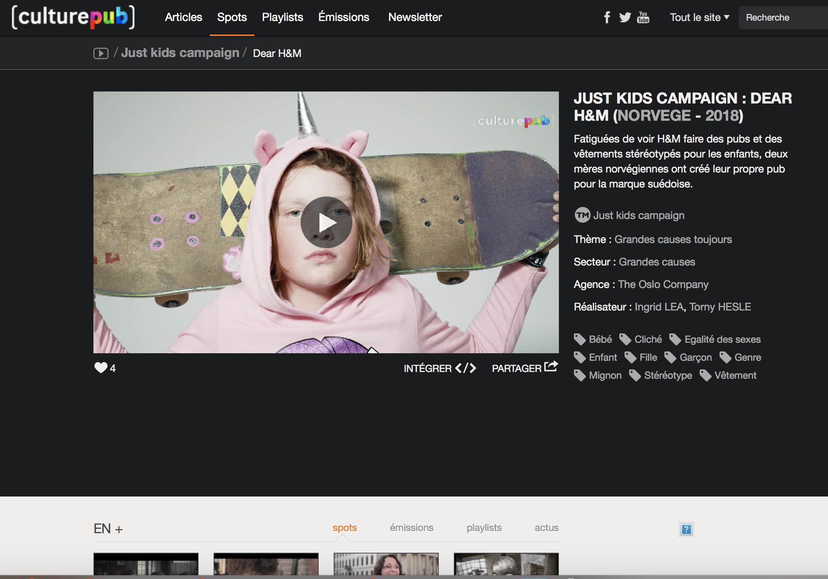Open the fourth black-and-white spot thumbnail
Image resolution: width=828 pixels, height=579 pixels.
pyautogui.click(x=506, y=564)
